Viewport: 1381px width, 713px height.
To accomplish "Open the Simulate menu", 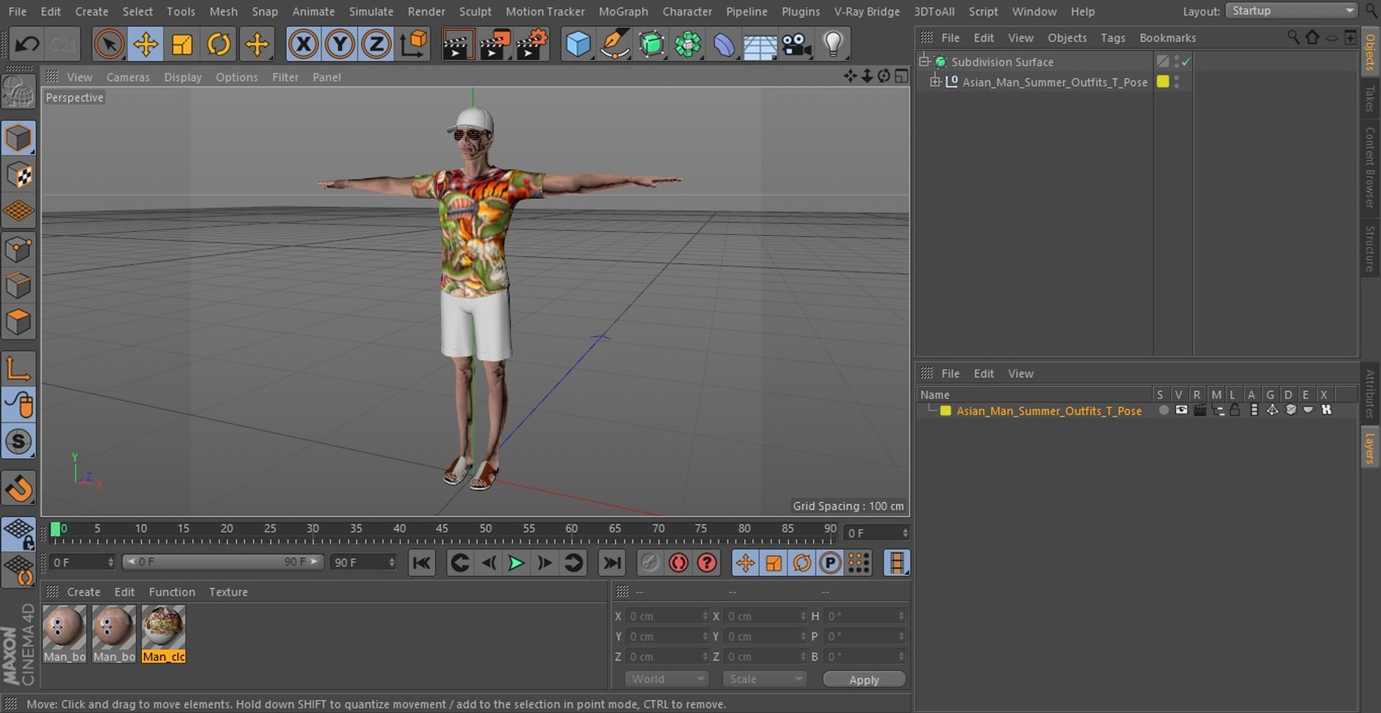I will (371, 12).
